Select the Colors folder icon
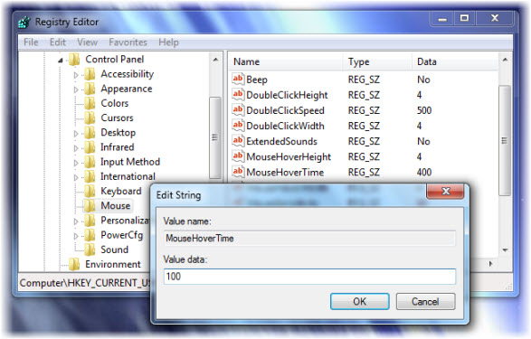 [90, 103]
